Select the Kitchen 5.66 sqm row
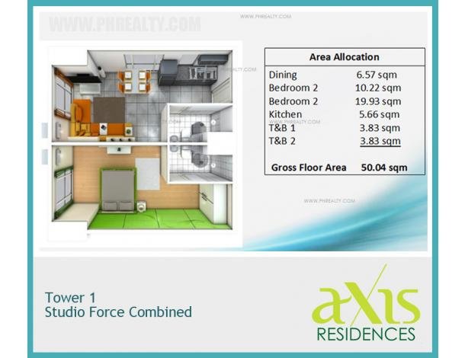 (x=344, y=114)
